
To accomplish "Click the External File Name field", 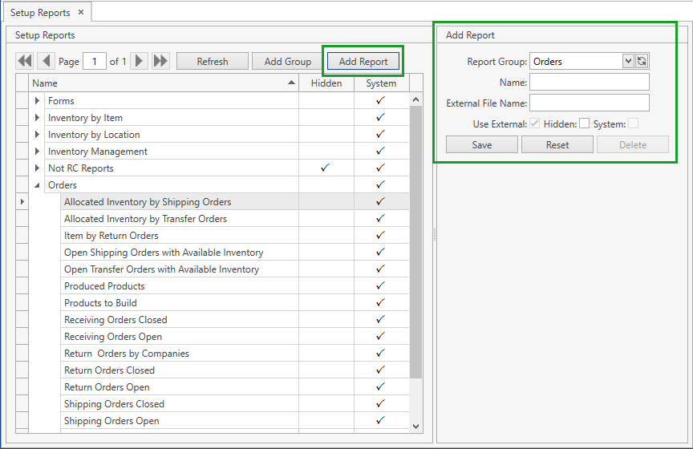I will pos(589,103).
